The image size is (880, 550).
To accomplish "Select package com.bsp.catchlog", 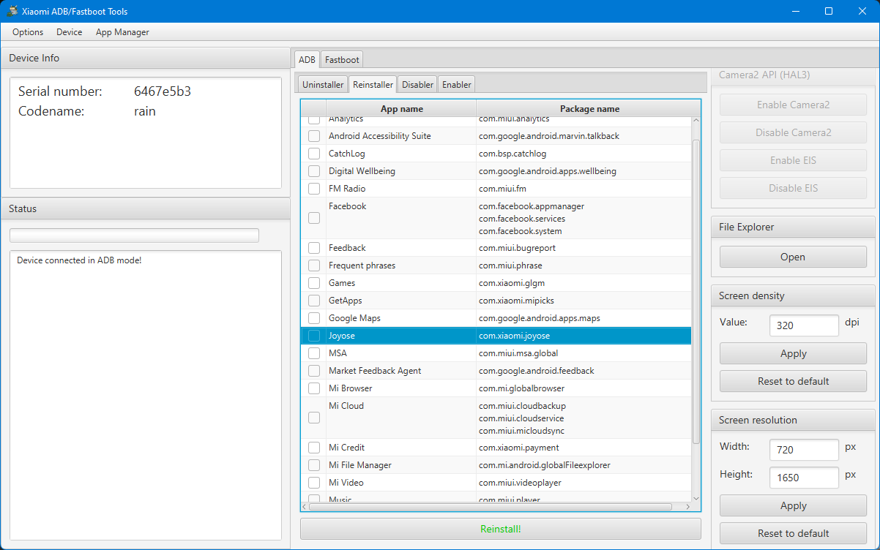I will 512,154.
